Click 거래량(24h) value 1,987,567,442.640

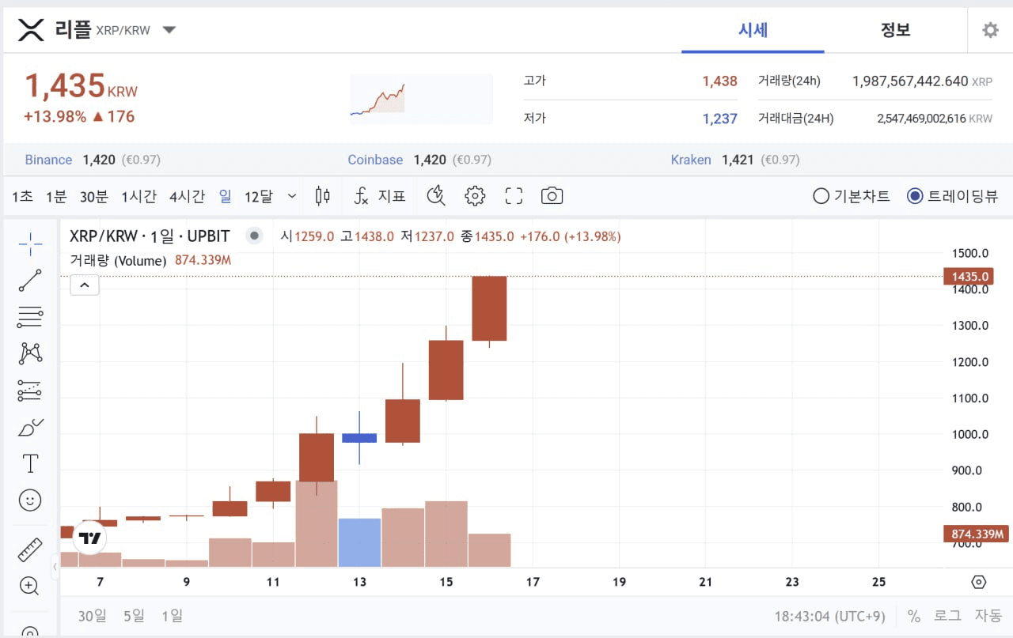910,81
